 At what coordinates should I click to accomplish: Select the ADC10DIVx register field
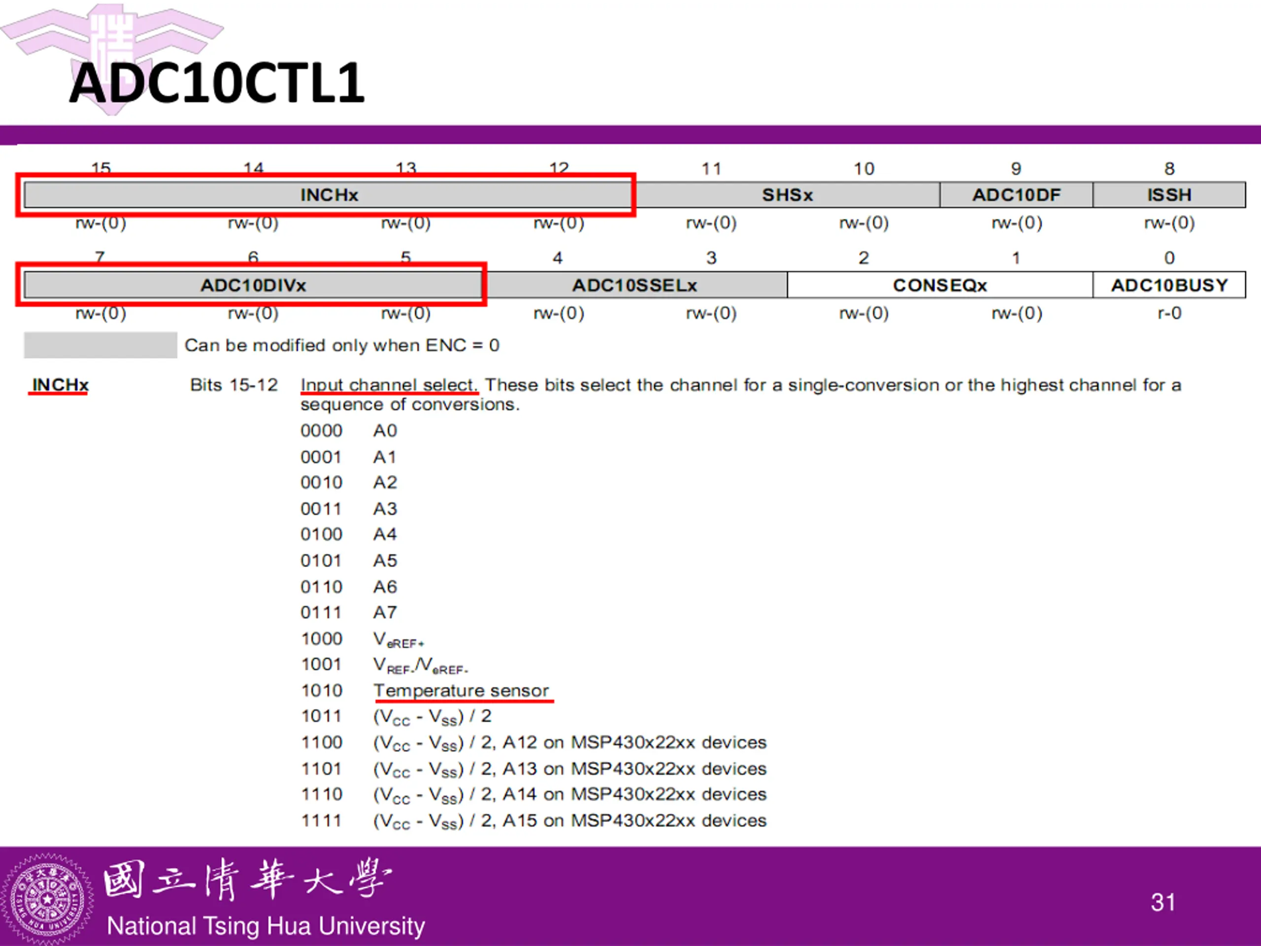click(x=253, y=285)
